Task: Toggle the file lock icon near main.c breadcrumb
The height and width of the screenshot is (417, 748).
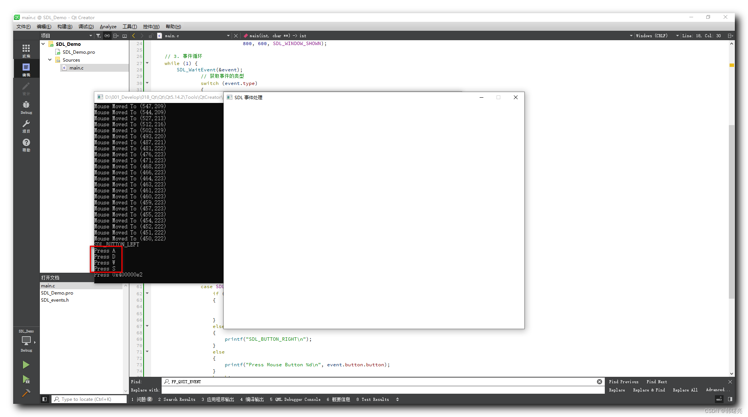Action: pyautogui.click(x=150, y=35)
